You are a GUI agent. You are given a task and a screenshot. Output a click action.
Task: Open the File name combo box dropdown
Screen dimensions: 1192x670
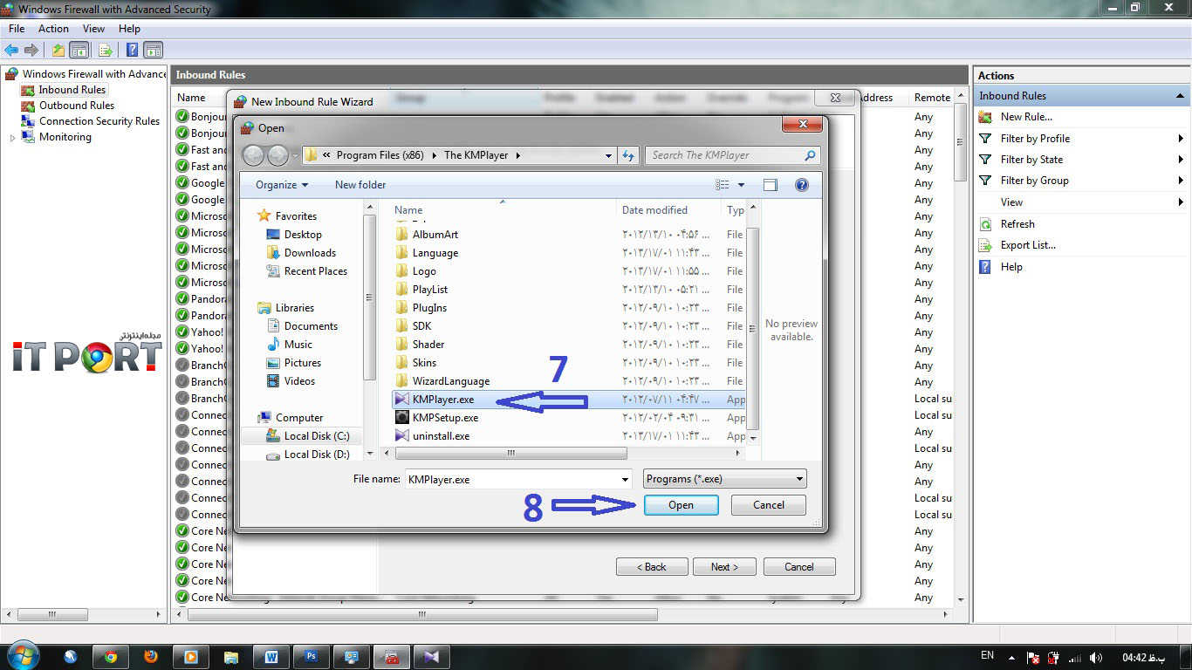coord(625,479)
